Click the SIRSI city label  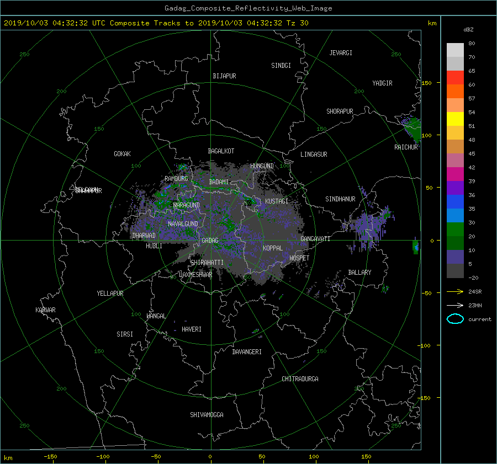[x=125, y=334]
